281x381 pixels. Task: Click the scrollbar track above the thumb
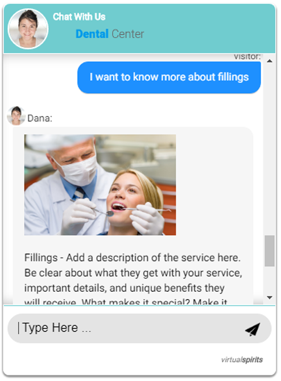tap(269, 150)
